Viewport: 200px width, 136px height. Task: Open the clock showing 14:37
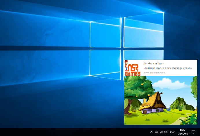tap(182, 130)
